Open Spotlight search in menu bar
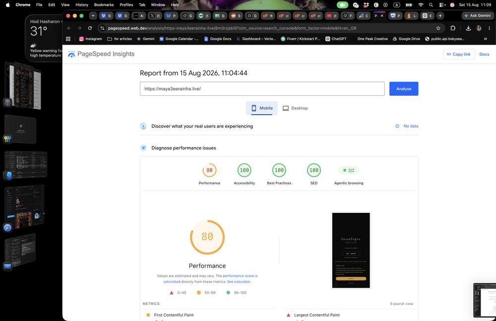 click(x=431, y=5)
